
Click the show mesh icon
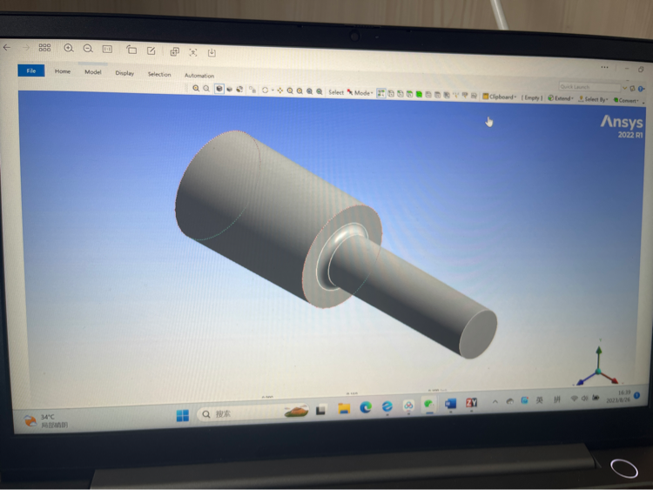252,90
